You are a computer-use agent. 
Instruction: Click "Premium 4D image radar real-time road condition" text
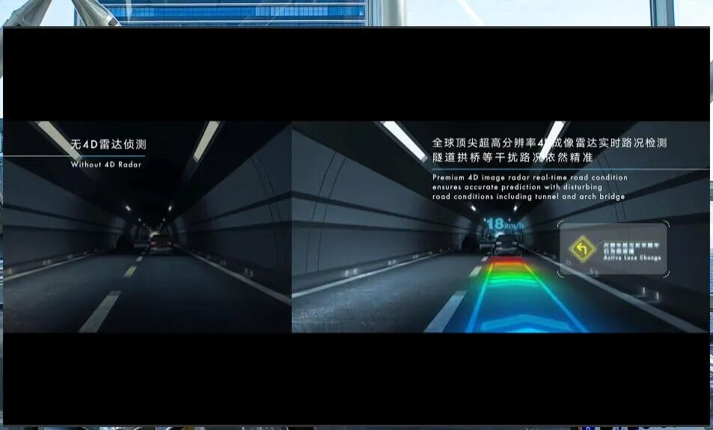pos(530,177)
